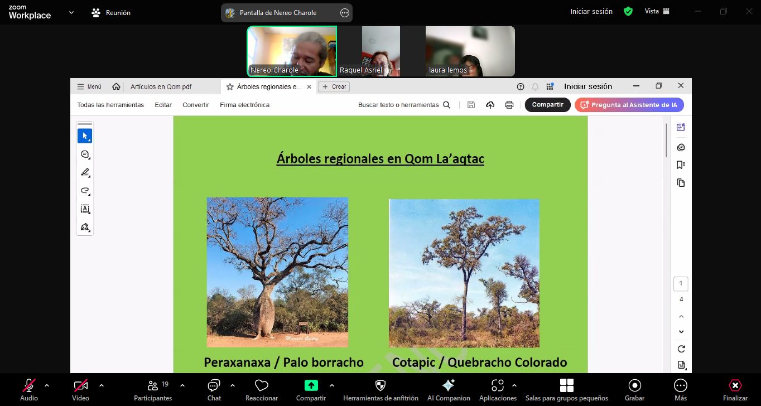Unmute microphone with the Audio button
Viewport: 761px width, 406px height.
(29, 386)
